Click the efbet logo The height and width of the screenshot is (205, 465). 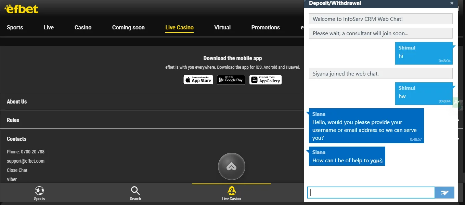tap(22, 9)
